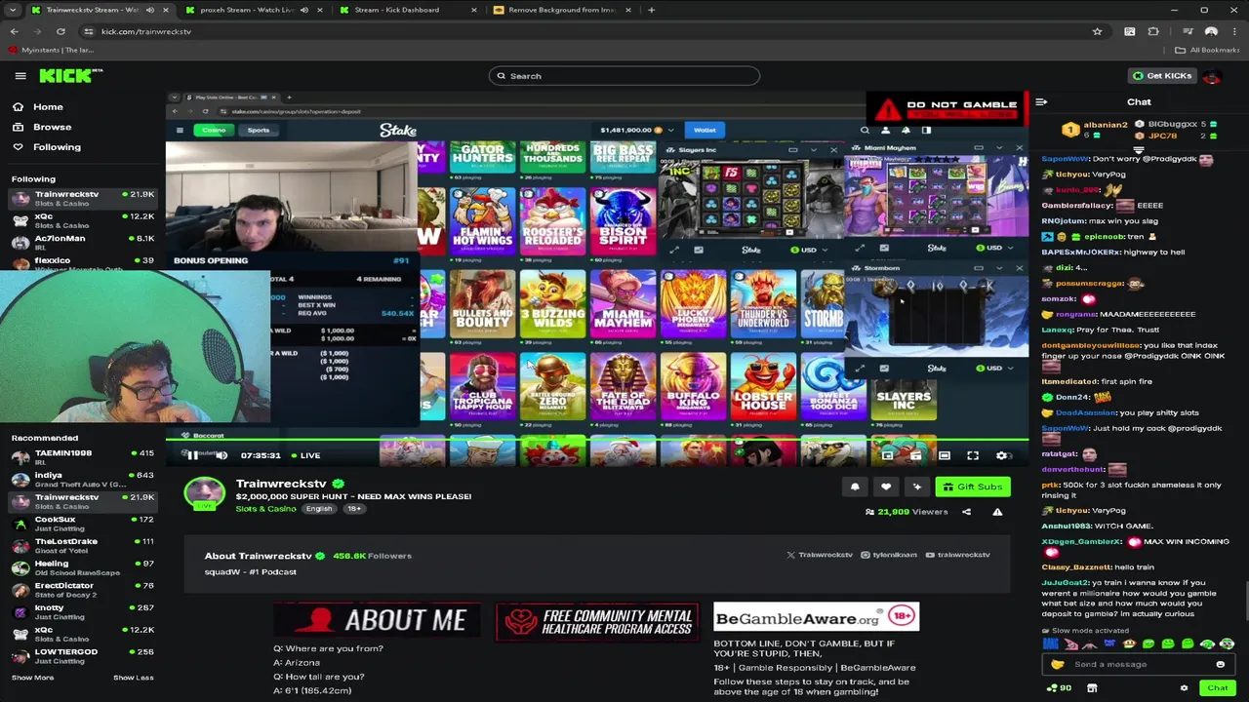Send message with the Chat button
Image resolution: width=1249 pixels, height=702 pixels.
coord(1217,687)
